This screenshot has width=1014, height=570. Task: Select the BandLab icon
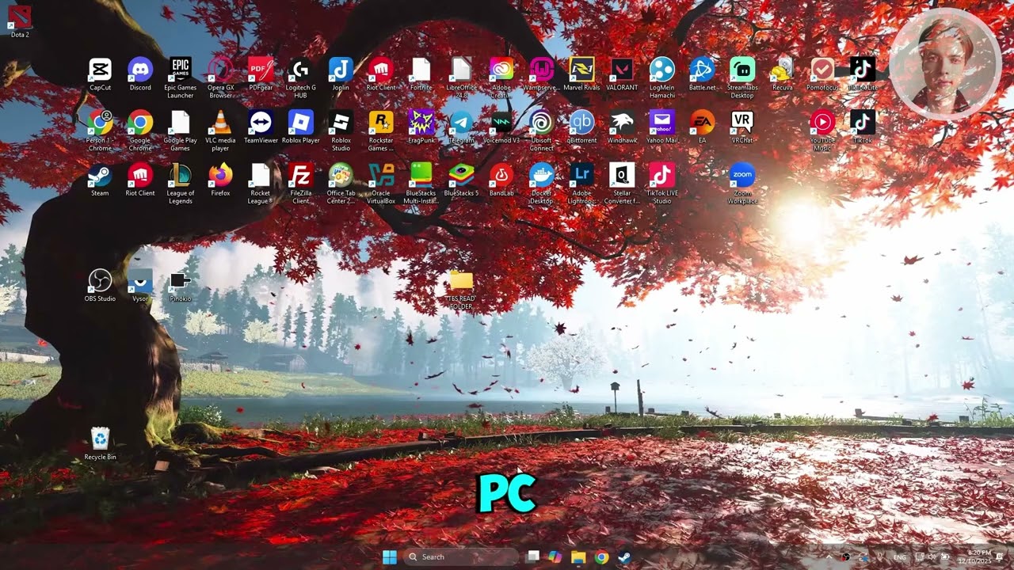(501, 179)
